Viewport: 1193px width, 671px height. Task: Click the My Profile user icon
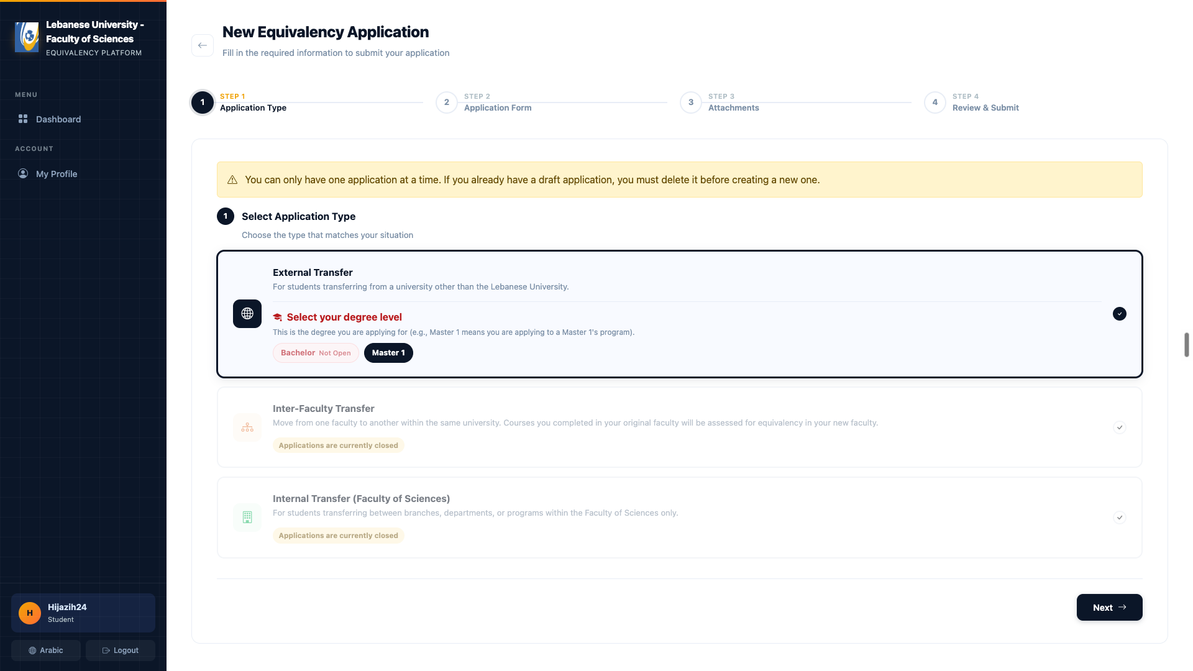23,173
